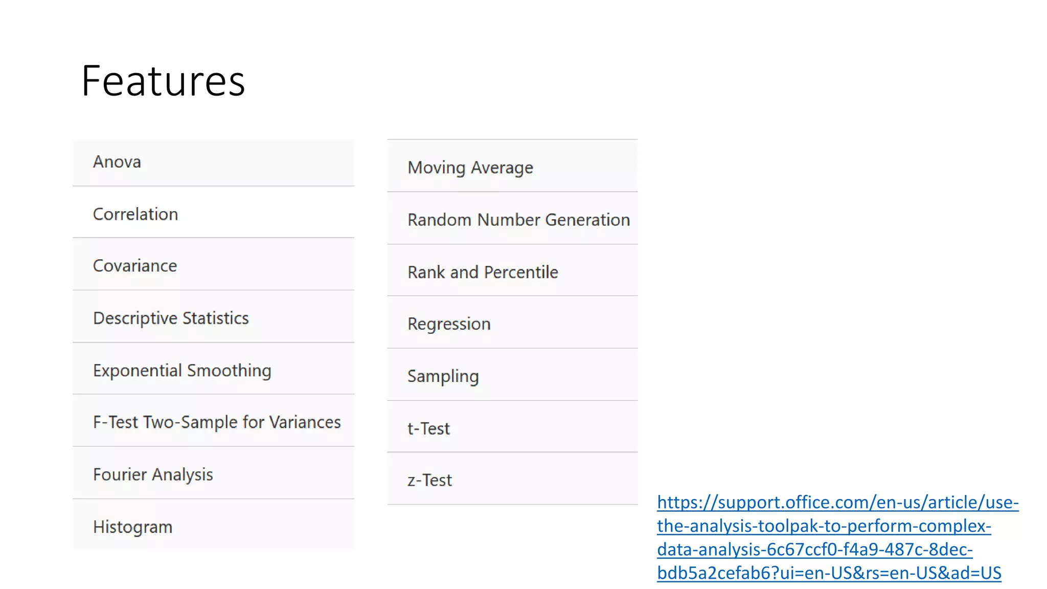Select the Anova list row
The height and width of the screenshot is (589, 1047).
[213, 162]
